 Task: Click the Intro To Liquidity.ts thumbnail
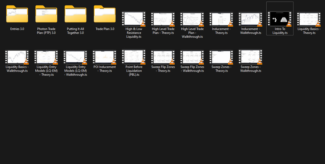[x=280, y=19]
